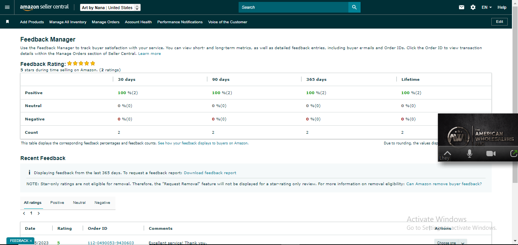
Task: Click Download feedback report link
Action: [210, 173]
